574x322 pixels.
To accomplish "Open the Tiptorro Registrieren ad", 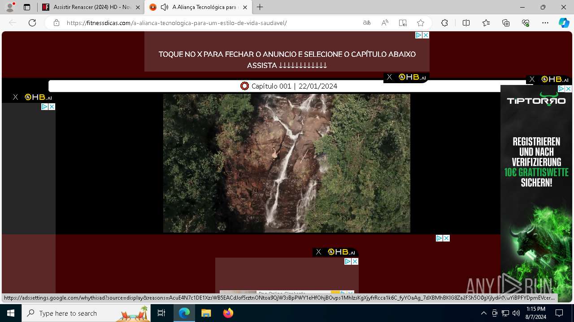I will click(536, 193).
